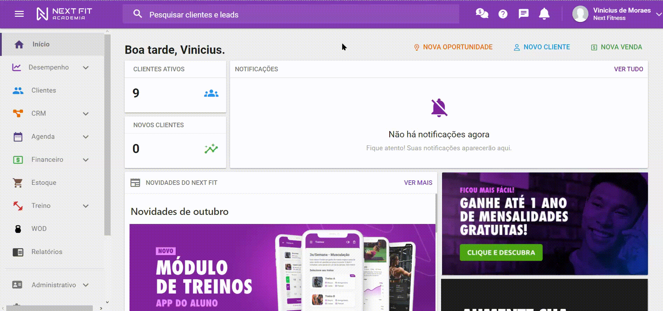Image resolution: width=663 pixels, height=311 pixels.
Task: Click the muted bell notification icon
Action: [x=439, y=108]
